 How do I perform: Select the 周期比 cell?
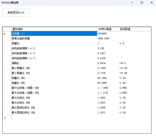pos(54,63)
